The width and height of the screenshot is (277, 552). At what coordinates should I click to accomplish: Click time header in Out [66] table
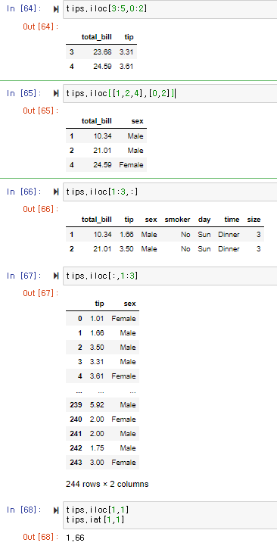[x=232, y=220]
